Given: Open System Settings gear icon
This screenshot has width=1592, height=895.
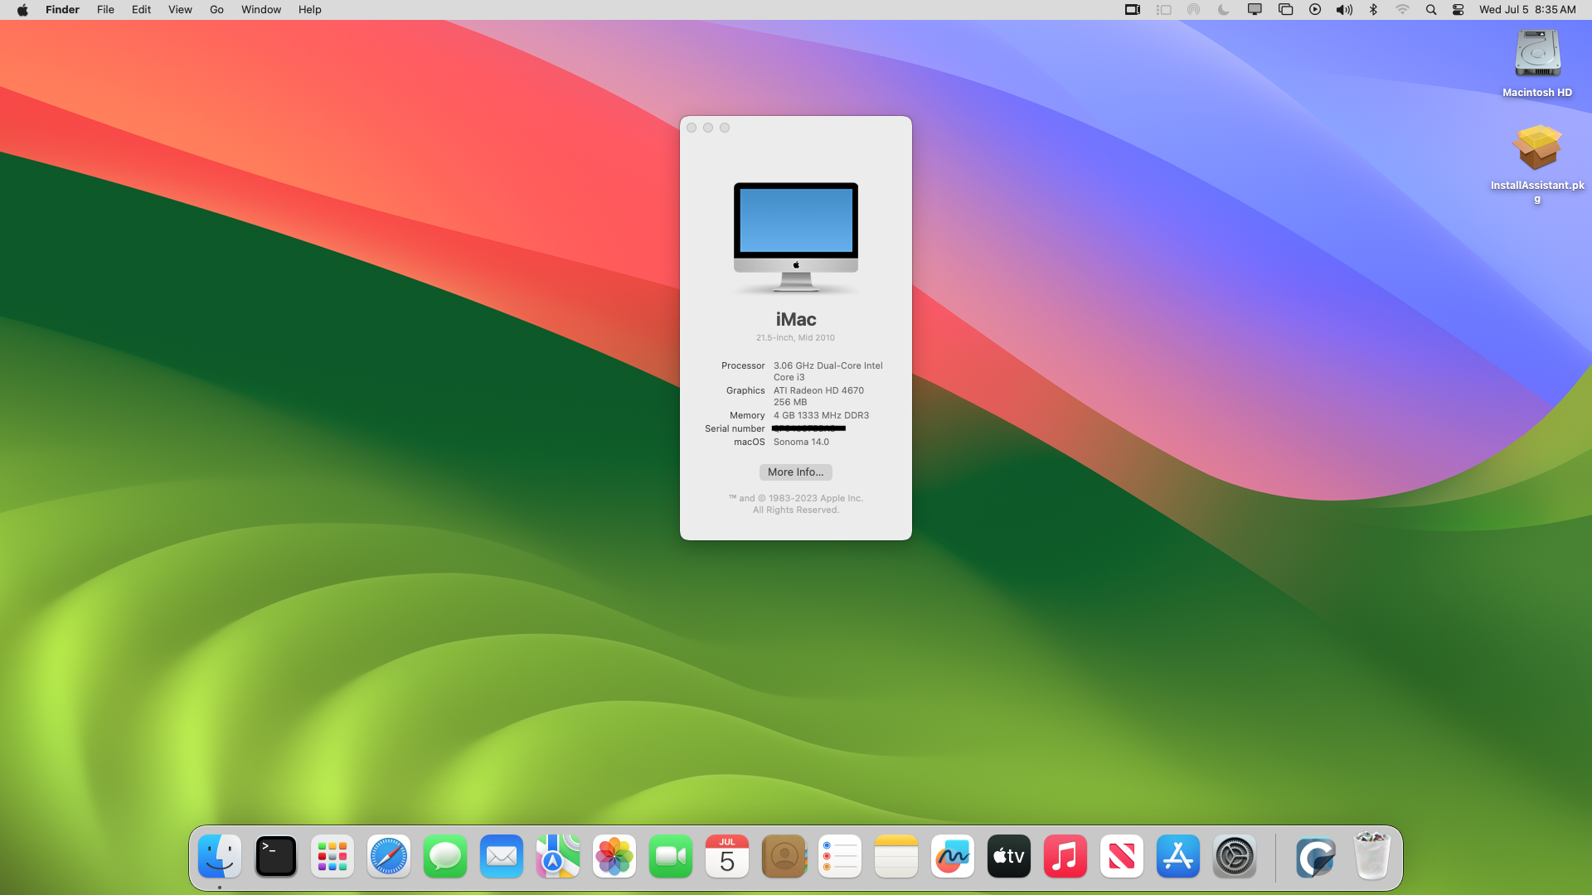Looking at the screenshot, I should pyautogui.click(x=1235, y=856).
